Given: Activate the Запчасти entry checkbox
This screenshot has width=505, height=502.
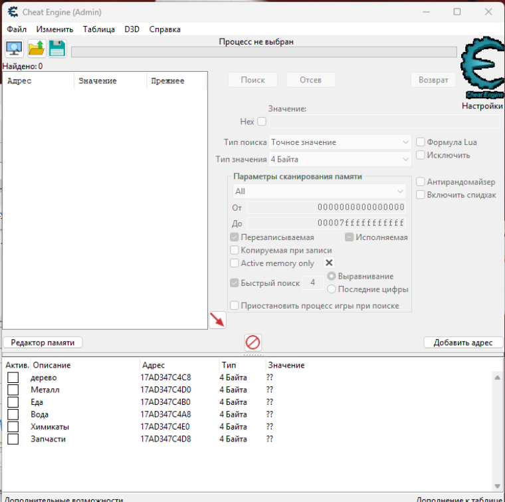Looking at the screenshot, I should pos(13,439).
